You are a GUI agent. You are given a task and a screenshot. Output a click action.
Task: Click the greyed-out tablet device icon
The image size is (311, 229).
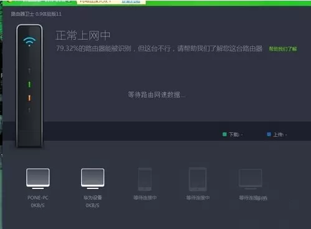(x=198, y=179)
